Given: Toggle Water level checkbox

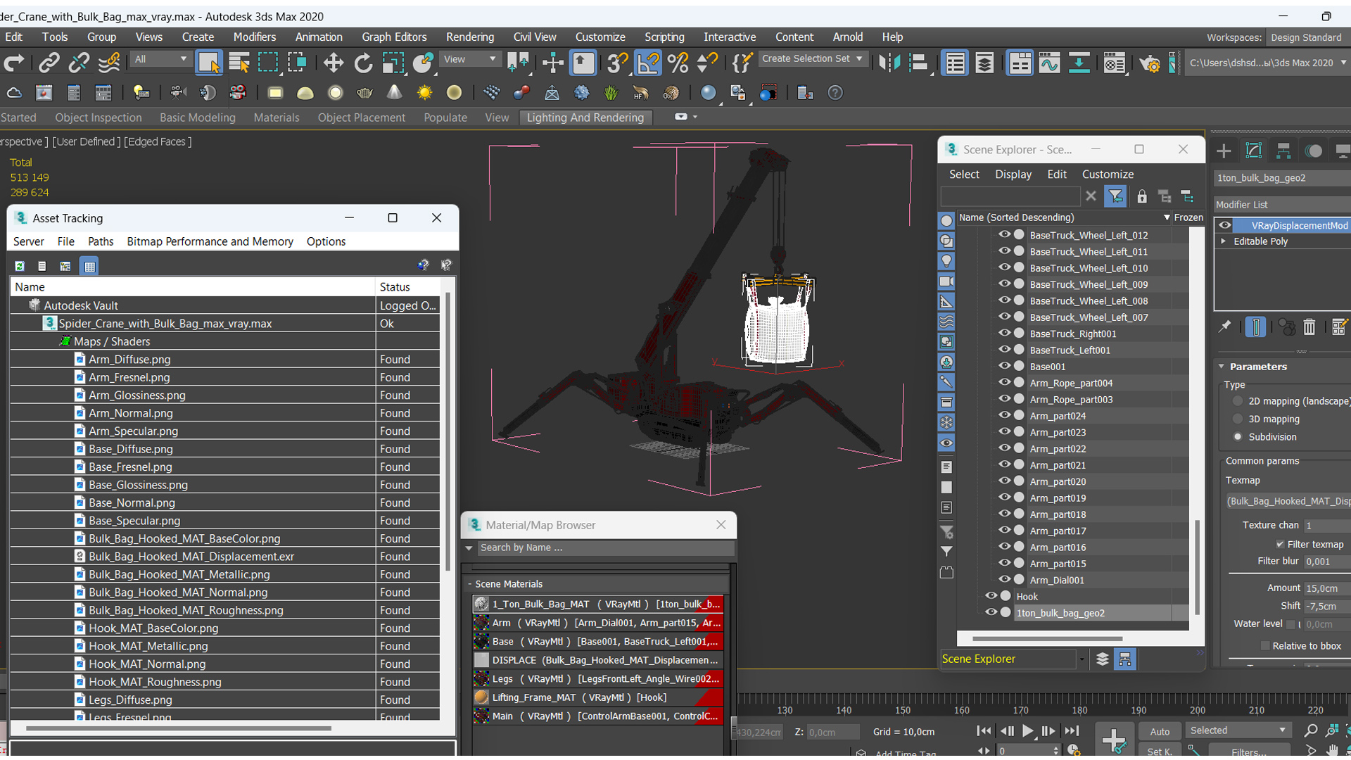Looking at the screenshot, I should pyautogui.click(x=1290, y=624).
